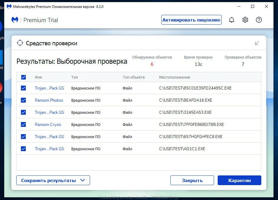Click the Средство проверки panel title
This screenshot has height=200, width=278.
point(52,43)
